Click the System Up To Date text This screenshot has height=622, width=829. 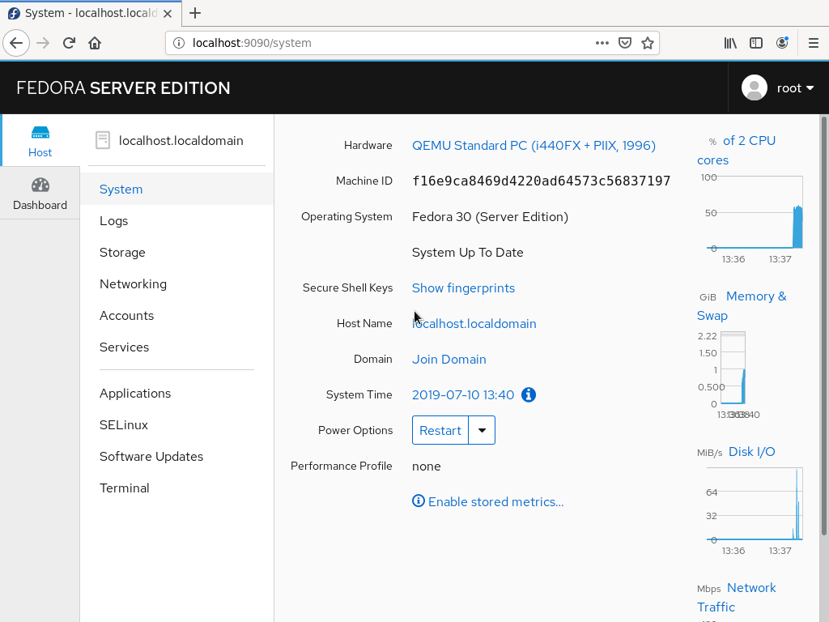tap(467, 253)
